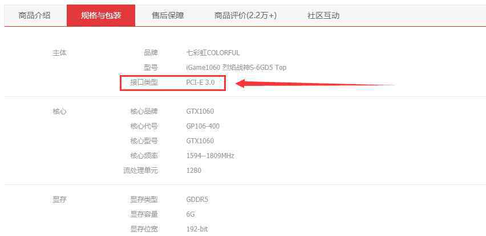Go to 社区互动 tab
This screenshot has height=236, width=486.
pos(323,16)
